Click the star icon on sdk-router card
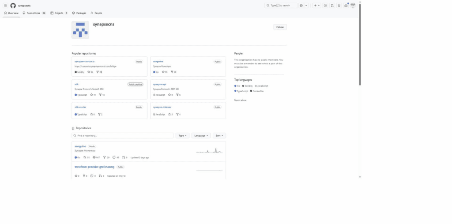 (91, 114)
